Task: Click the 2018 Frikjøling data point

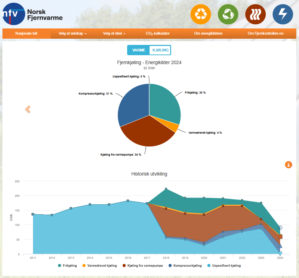Action: (166, 189)
